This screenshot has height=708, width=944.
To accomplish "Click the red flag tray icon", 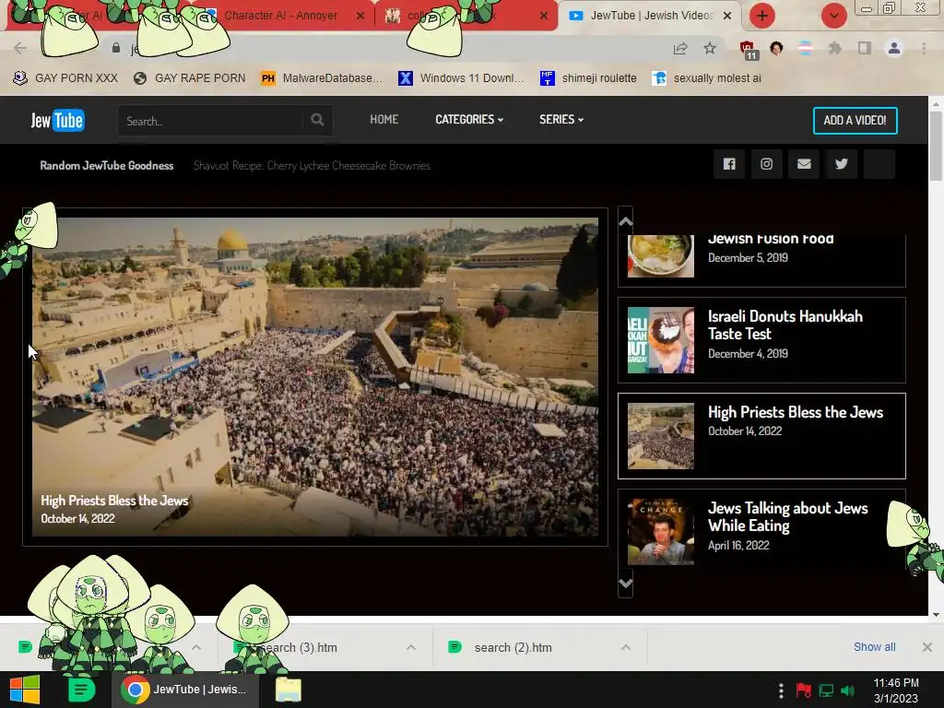I will 804,690.
